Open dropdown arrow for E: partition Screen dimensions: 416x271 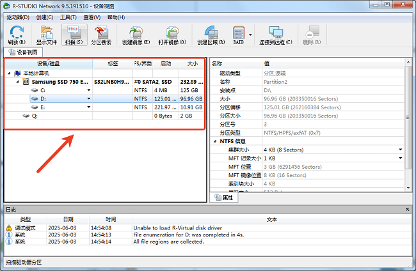[88, 107]
